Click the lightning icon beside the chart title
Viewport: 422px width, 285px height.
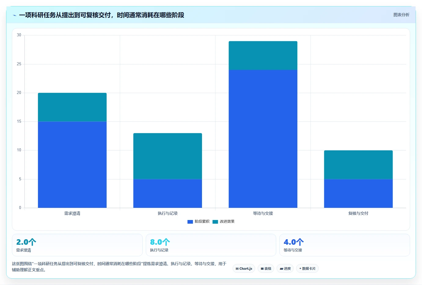14,15
